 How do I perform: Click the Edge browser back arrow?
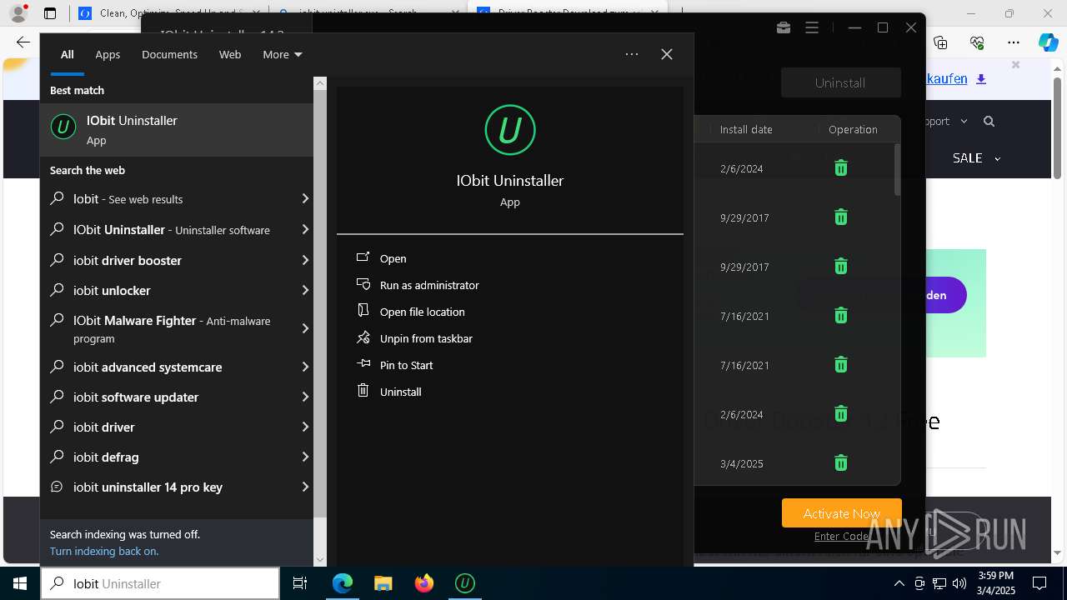pyautogui.click(x=23, y=42)
